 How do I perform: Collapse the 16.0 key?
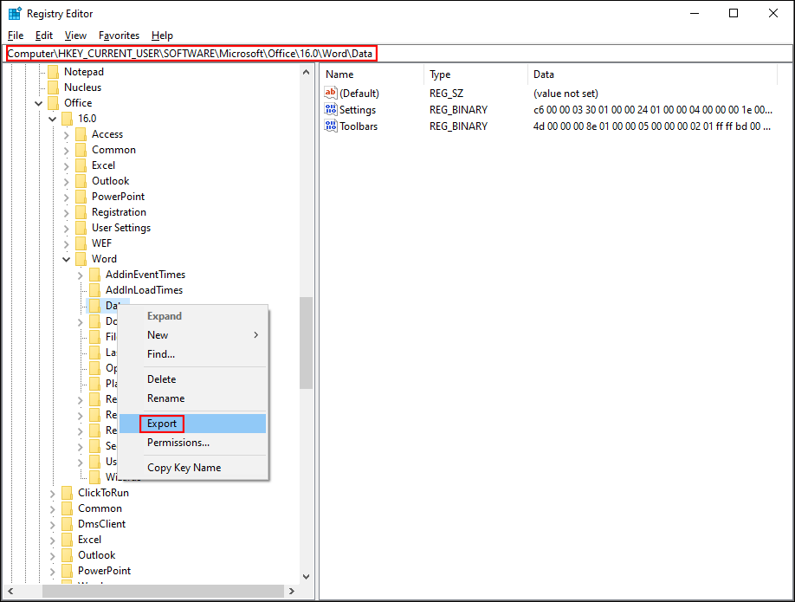coord(52,120)
